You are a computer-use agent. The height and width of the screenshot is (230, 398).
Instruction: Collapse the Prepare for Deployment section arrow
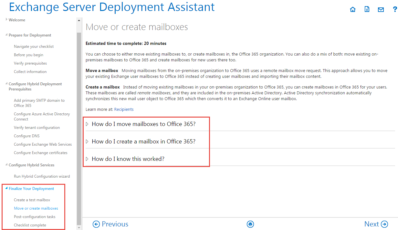pos(6,35)
